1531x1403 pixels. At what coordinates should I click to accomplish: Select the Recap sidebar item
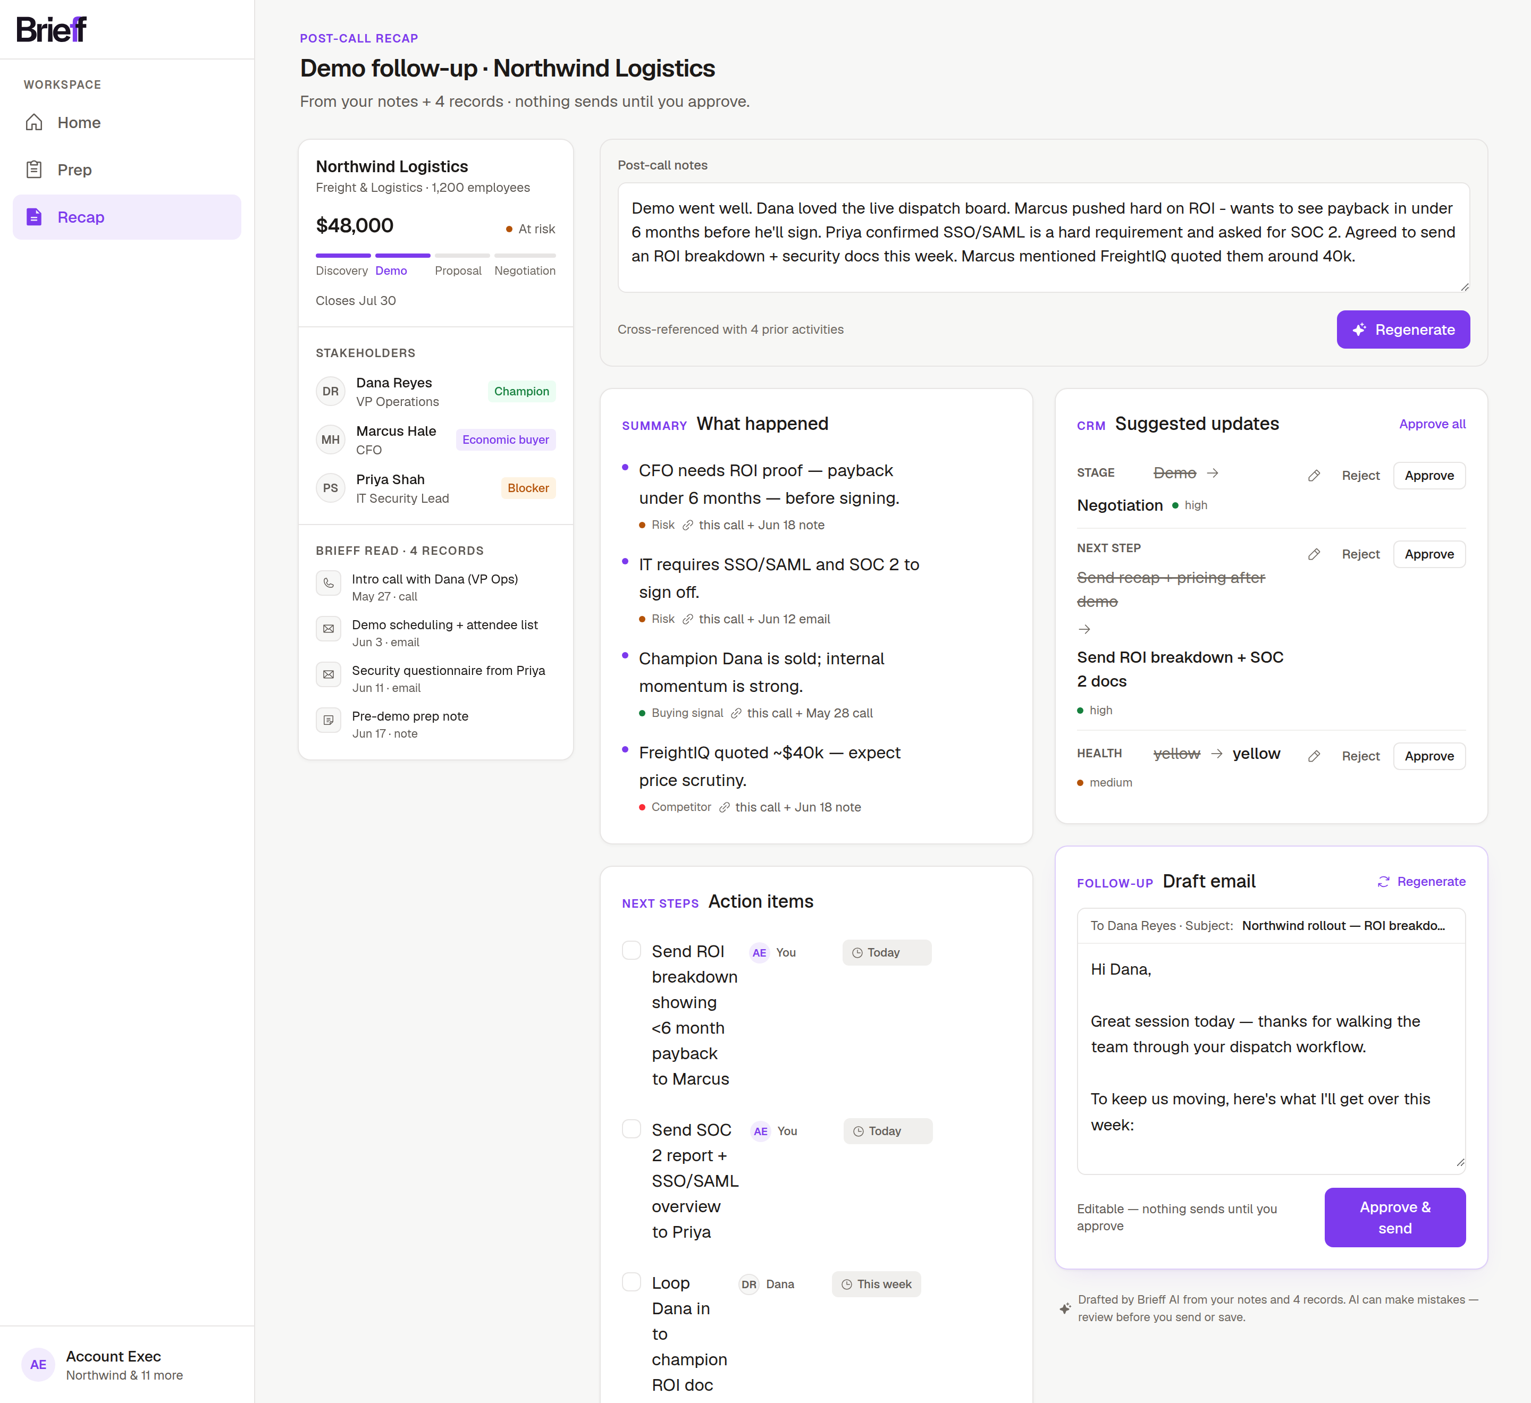[x=127, y=217]
